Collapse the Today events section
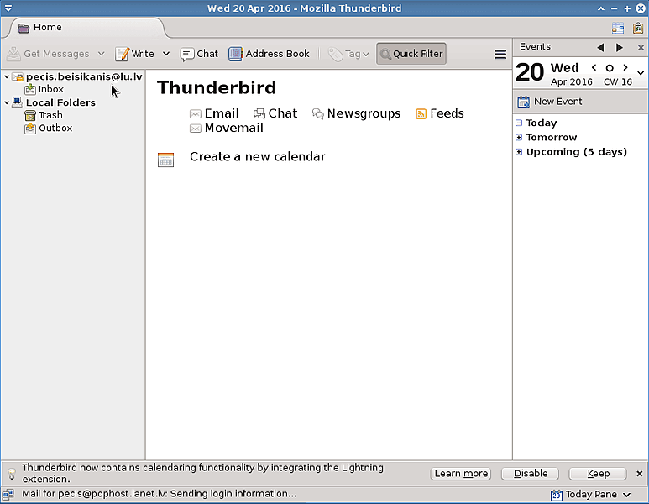649x504 pixels. 519,123
